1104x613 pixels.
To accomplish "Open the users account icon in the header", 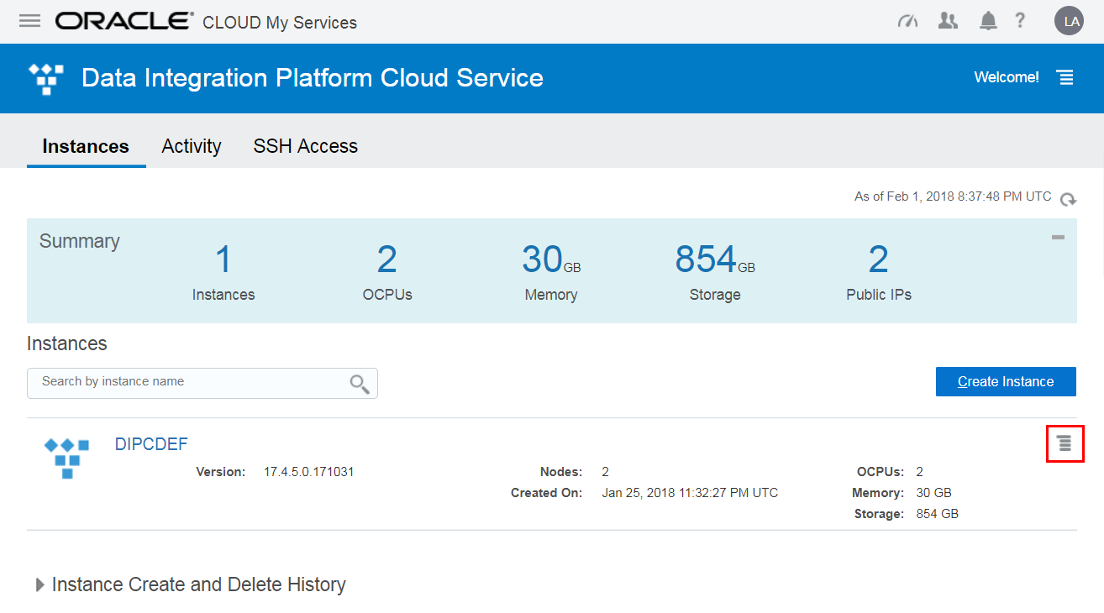I will [x=948, y=21].
